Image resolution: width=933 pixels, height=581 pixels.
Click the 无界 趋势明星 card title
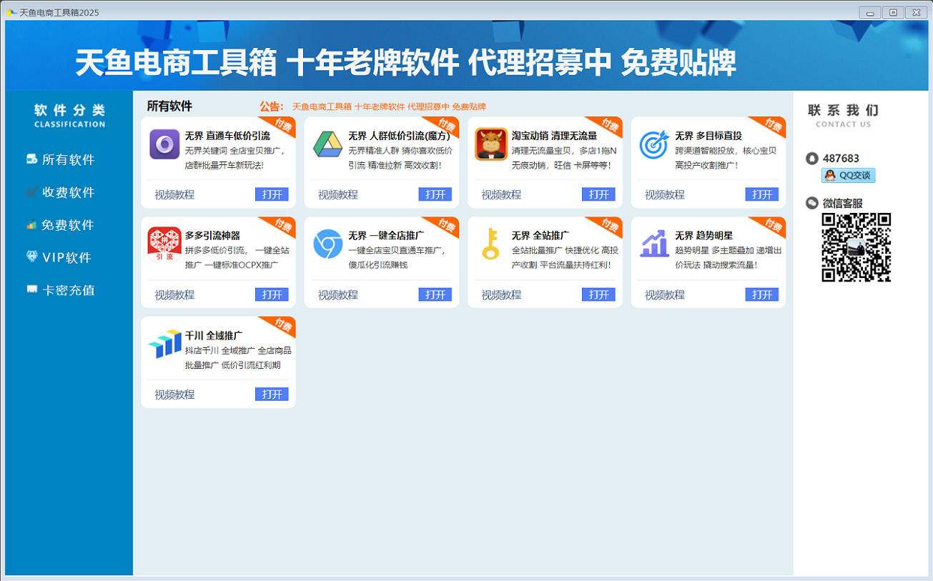click(704, 235)
